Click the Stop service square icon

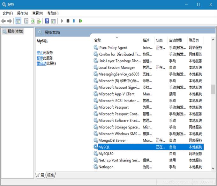point(68,21)
